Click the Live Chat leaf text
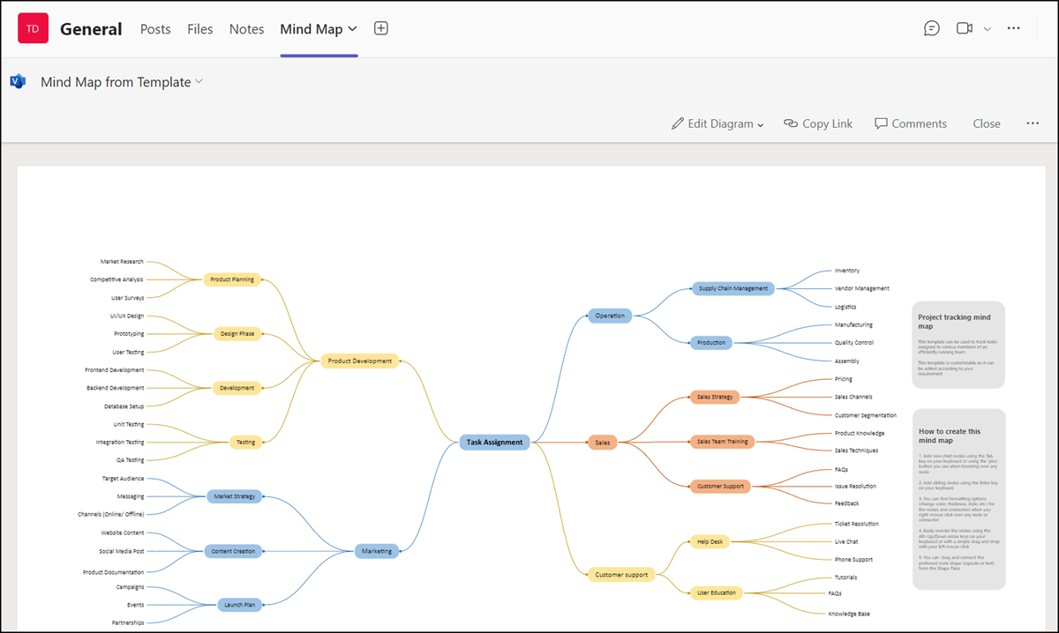The width and height of the screenshot is (1059, 633). tap(846, 541)
